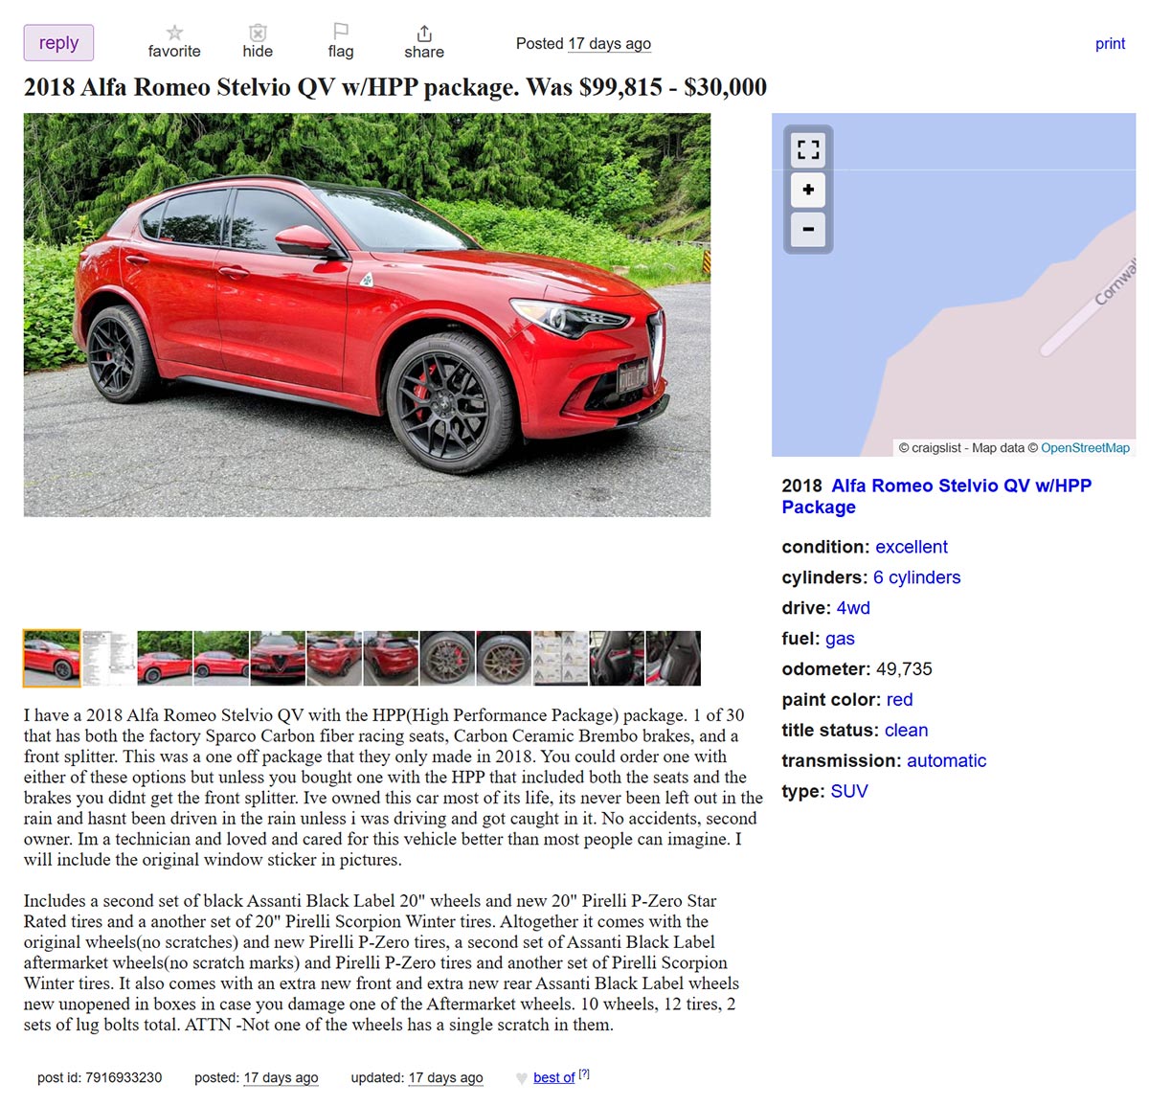Click the main Alfa Romeo Stelvio photo

coord(367,315)
